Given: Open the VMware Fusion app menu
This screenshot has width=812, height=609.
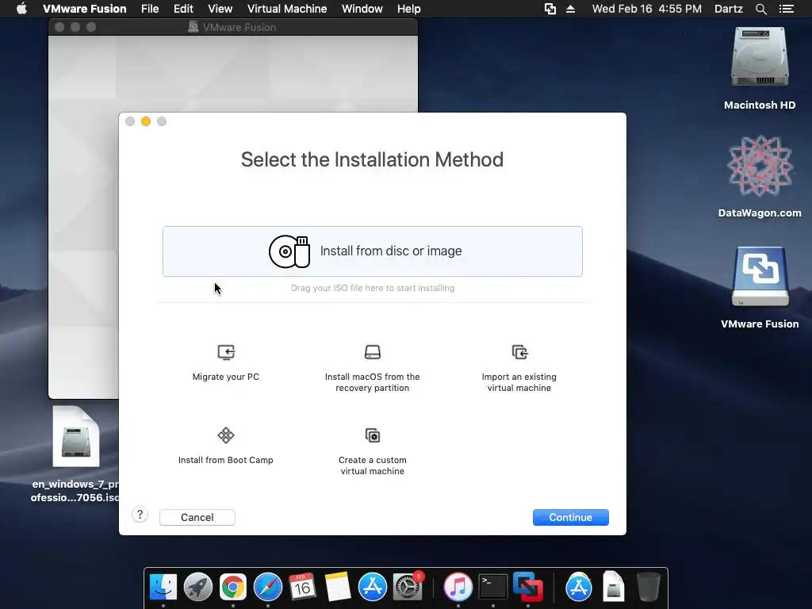Looking at the screenshot, I should click(84, 9).
